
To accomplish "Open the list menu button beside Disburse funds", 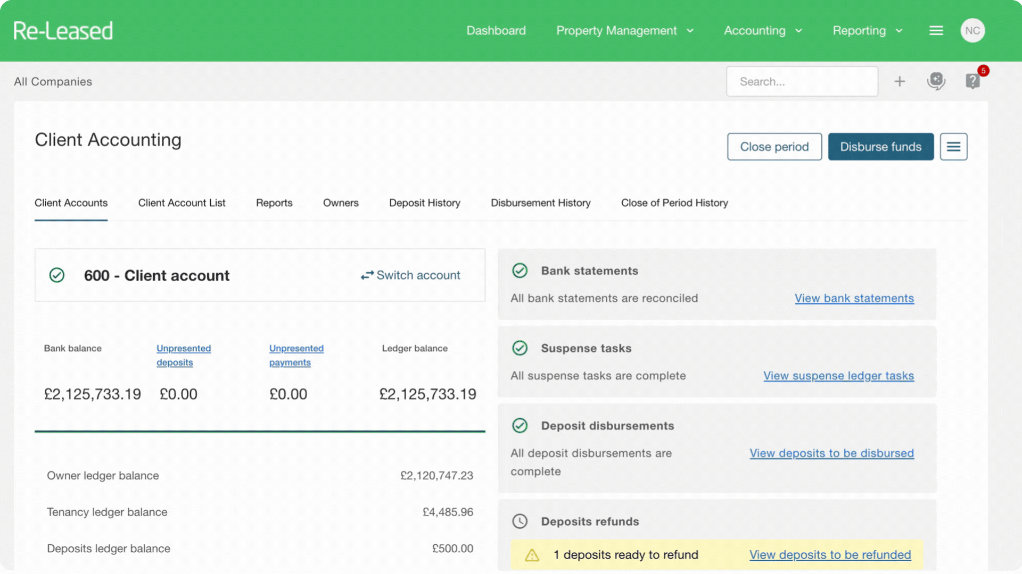I will coord(953,147).
